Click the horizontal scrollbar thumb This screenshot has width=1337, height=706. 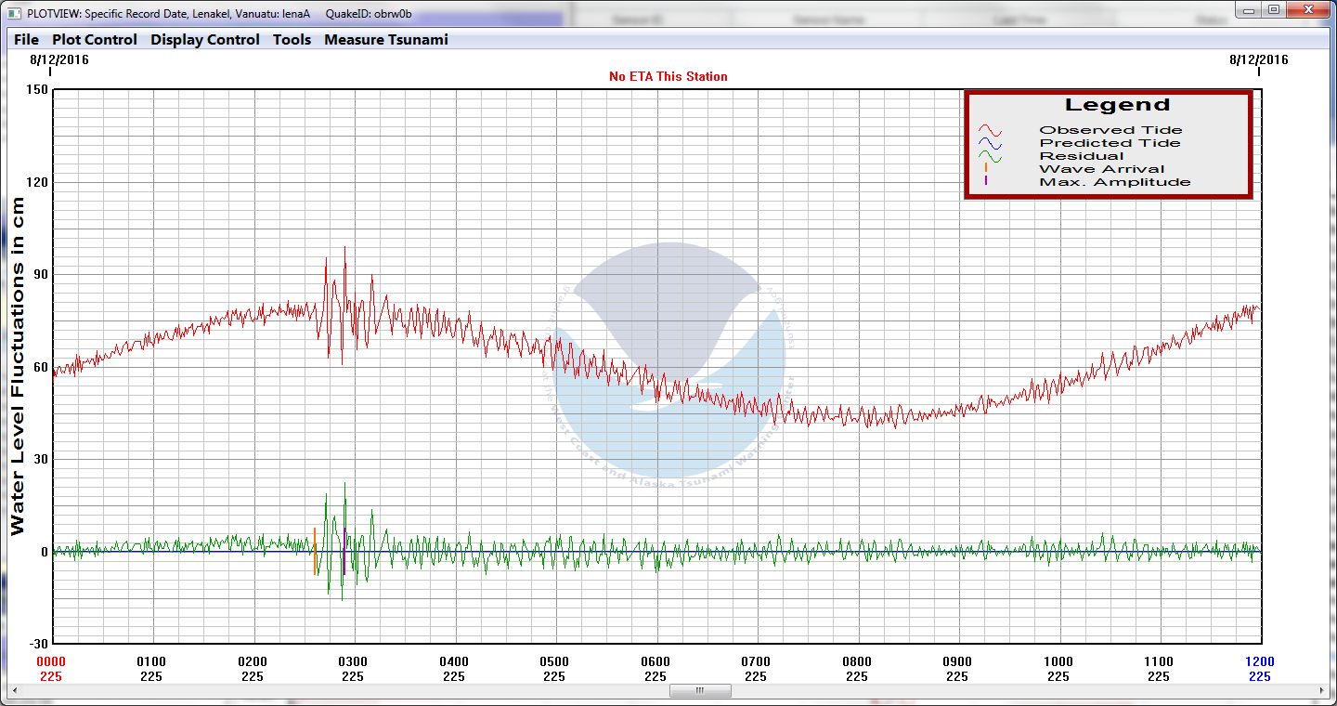click(x=699, y=691)
